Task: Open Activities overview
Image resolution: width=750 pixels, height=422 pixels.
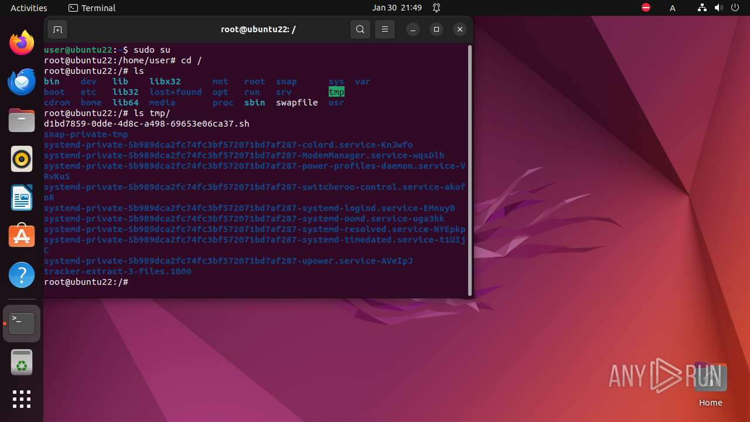Action: coord(29,8)
